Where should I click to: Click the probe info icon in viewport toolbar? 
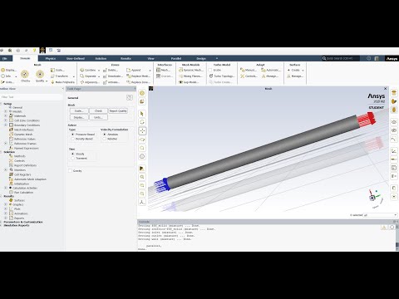point(142,156)
